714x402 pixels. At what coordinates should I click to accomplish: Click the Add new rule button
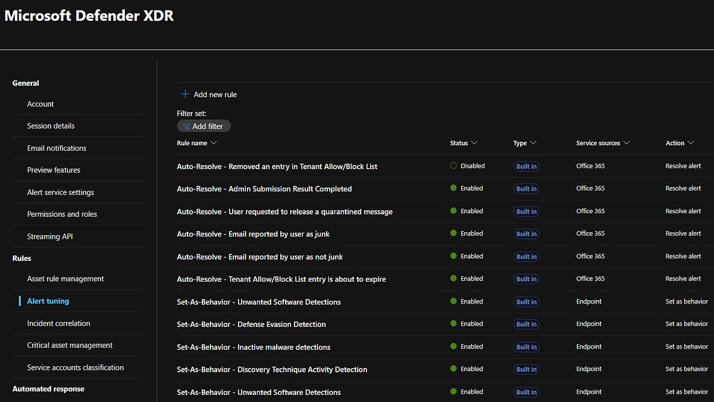[x=209, y=94]
